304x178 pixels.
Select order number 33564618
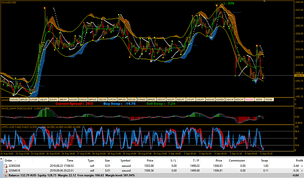click(14, 170)
